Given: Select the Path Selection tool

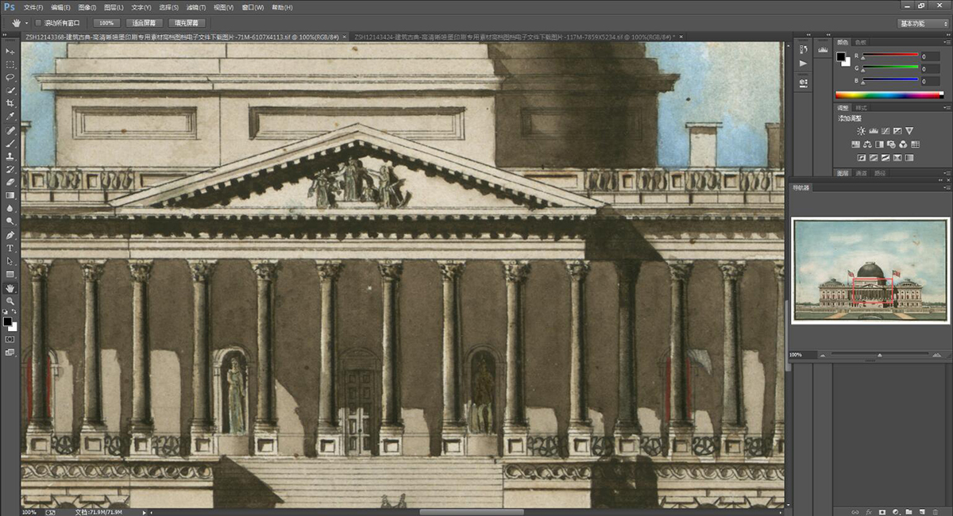Looking at the screenshot, I should pos(10,261).
